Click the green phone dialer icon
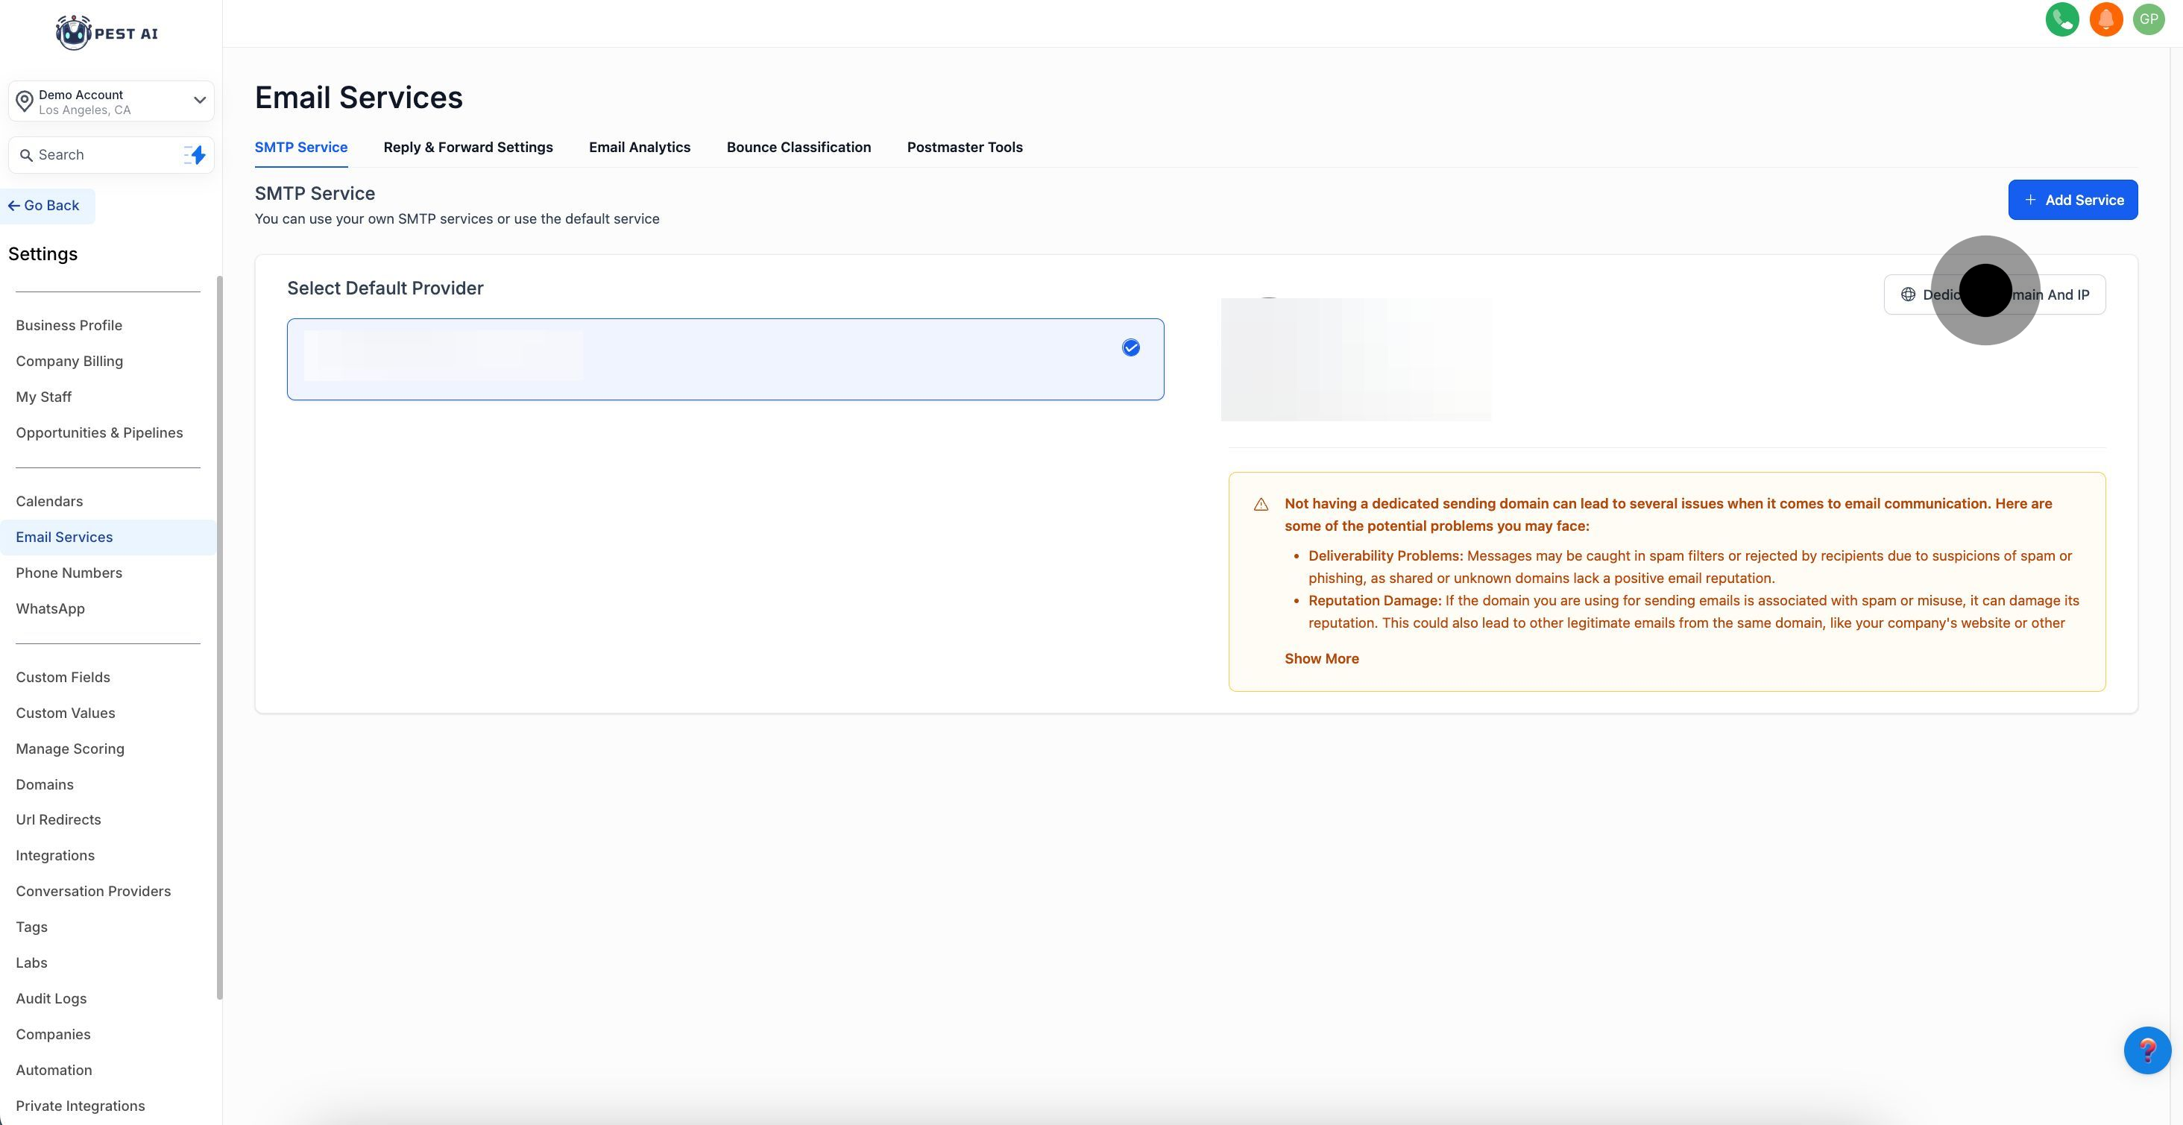The width and height of the screenshot is (2183, 1125). [2061, 19]
